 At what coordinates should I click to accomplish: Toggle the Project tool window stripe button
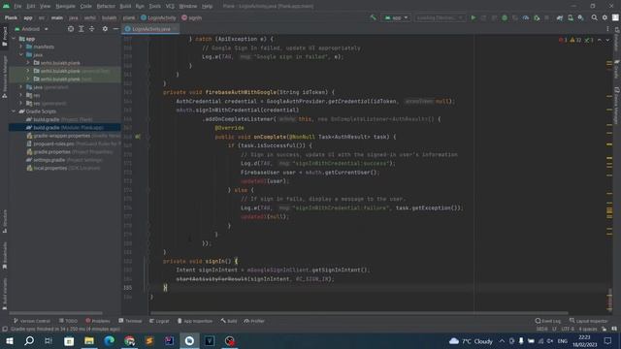[x=4, y=37]
